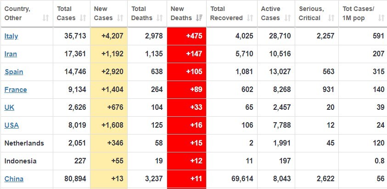Click sort arrows icon in Country, Other column
Image resolution: width=387 pixels, height=189 pixels.
coord(45,18)
